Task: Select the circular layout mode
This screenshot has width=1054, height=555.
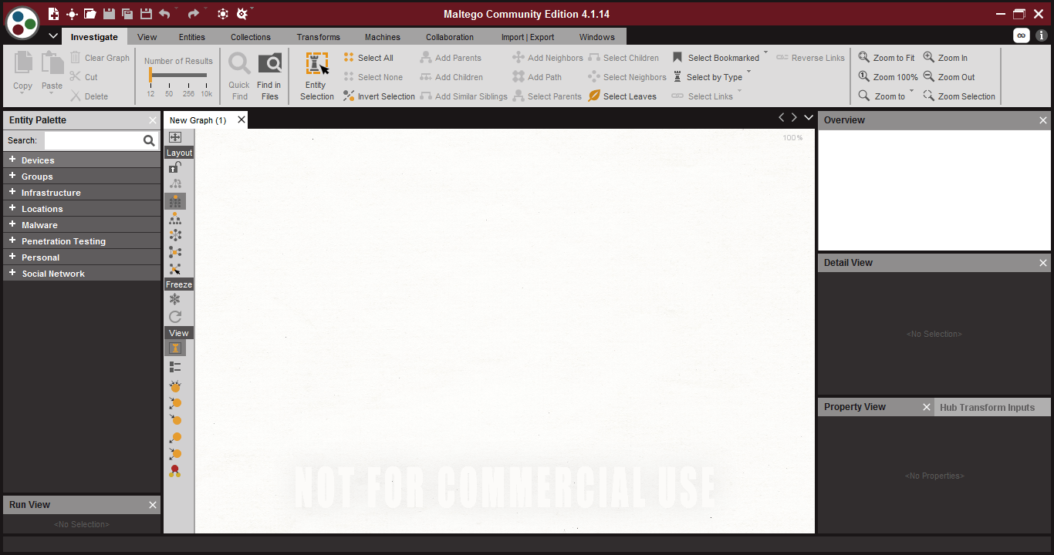Action: pyautogui.click(x=175, y=235)
